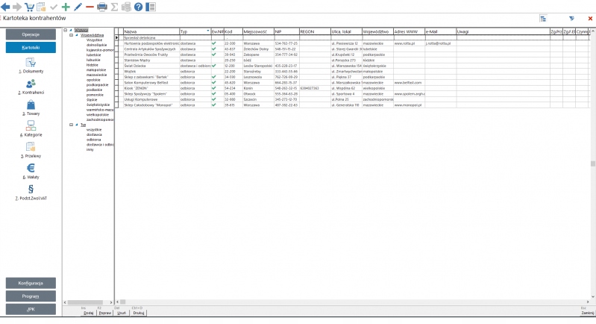Tick row selector for Wojtek
Image resolution: width=596 pixels, height=324 pixels.
[116, 71]
